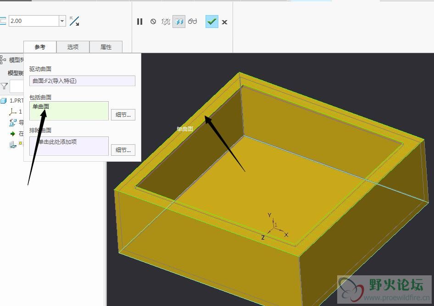
Task: Click the new starred feature icon in model tree
Action: (x=13, y=145)
